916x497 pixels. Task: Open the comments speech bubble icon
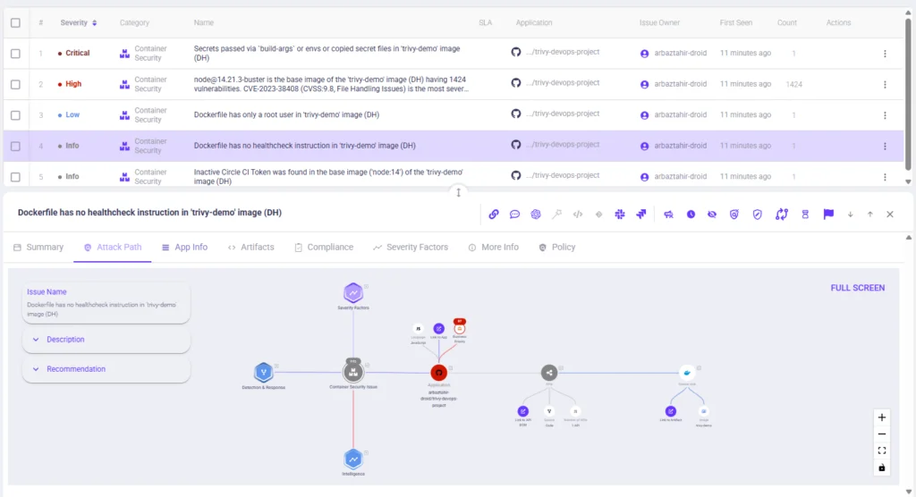tap(514, 215)
